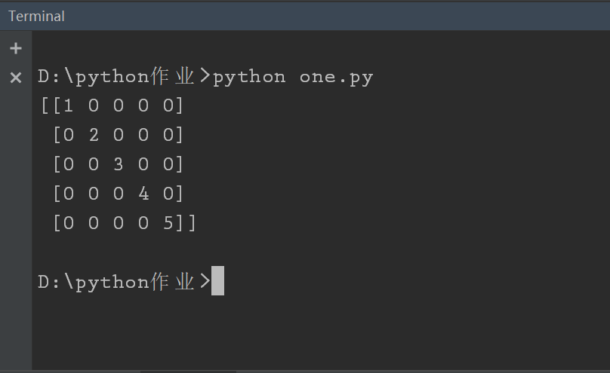Click the blank line between output and prompt

[x=226, y=252]
